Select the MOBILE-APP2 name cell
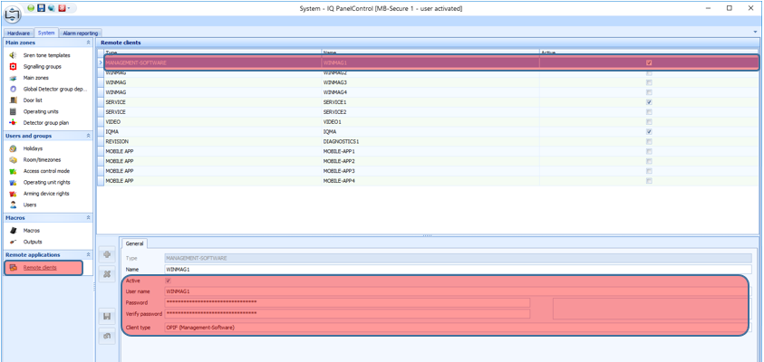Image resolution: width=764 pixels, height=362 pixels. pyautogui.click(x=430, y=161)
